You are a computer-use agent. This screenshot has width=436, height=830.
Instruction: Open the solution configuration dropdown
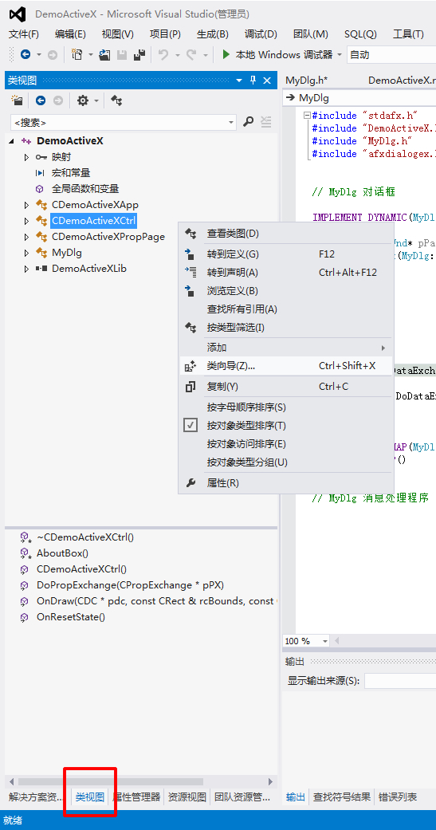click(391, 54)
